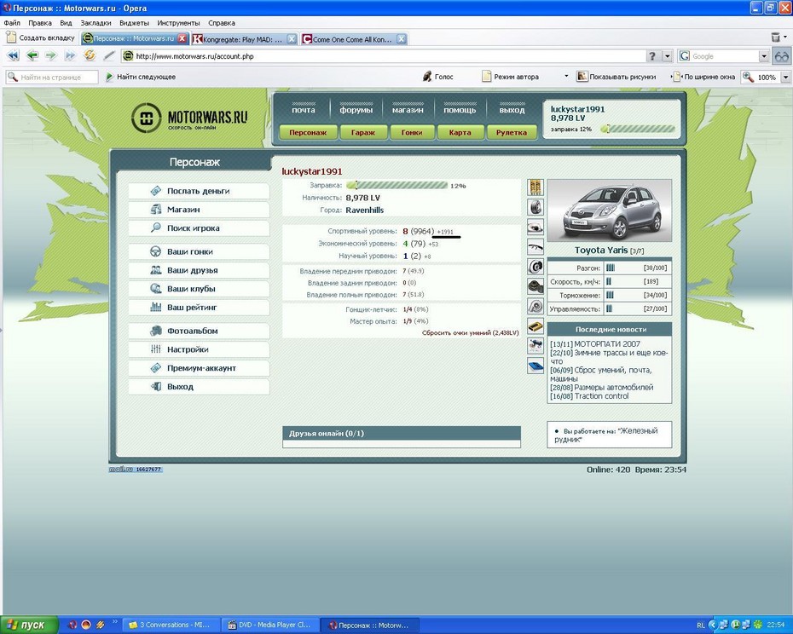Toggle 'По ширине окна' fit width
Screen dimensions: 793x634
coord(703,77)
